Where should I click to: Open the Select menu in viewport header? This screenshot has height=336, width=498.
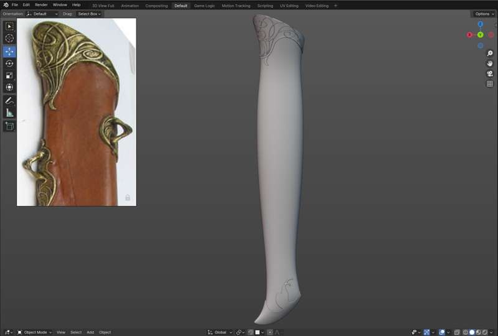click(76, 332)
